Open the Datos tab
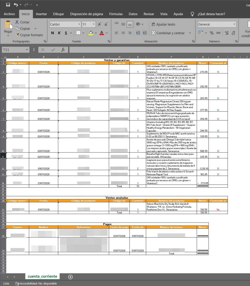250x286 pixels. point(133,14)
